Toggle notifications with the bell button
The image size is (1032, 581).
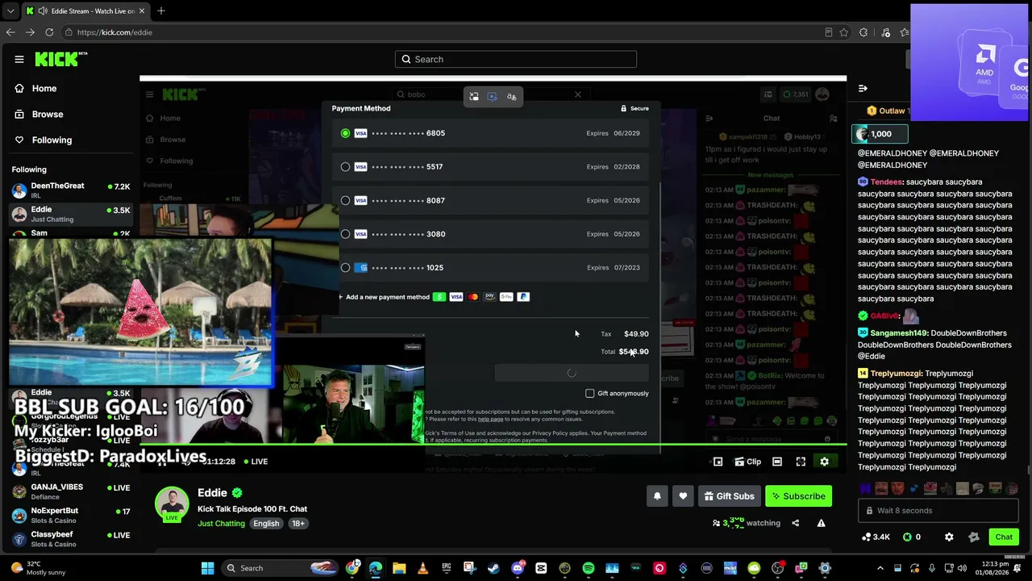click(657, 496)
